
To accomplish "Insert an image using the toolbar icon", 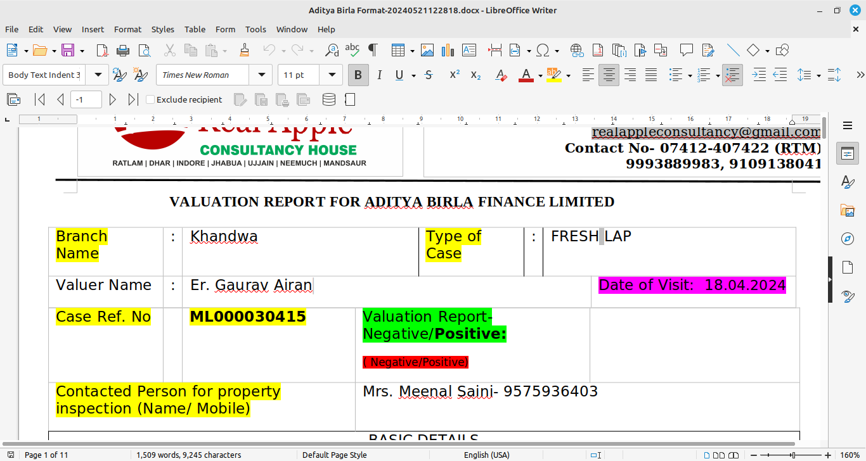I will 427,51.
